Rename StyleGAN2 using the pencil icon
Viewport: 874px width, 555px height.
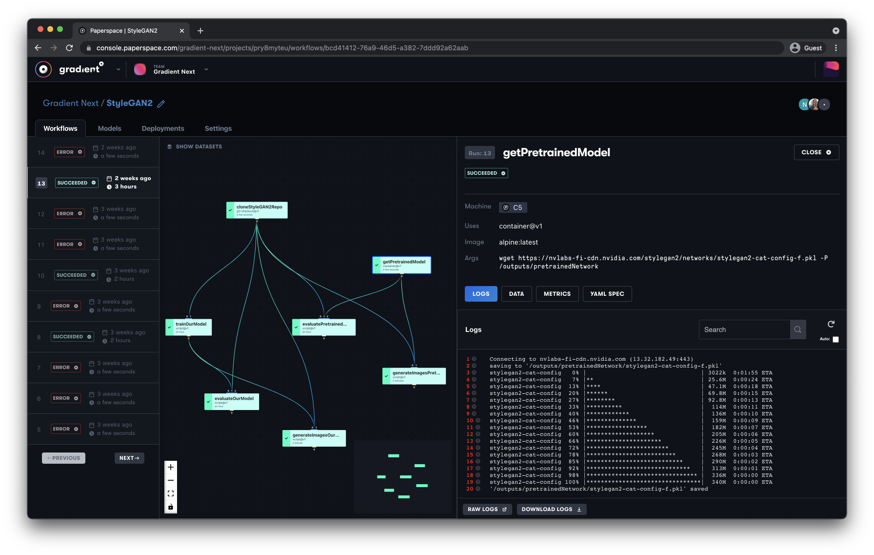[161, 103]
